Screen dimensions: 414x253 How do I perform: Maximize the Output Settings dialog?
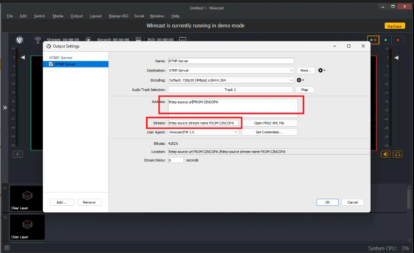[349, 46]
